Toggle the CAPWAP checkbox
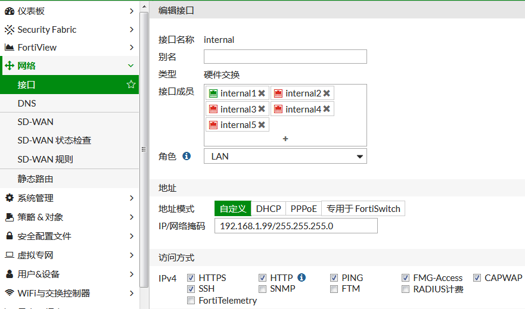Screen dimensions: 525x309 (477, 277)
